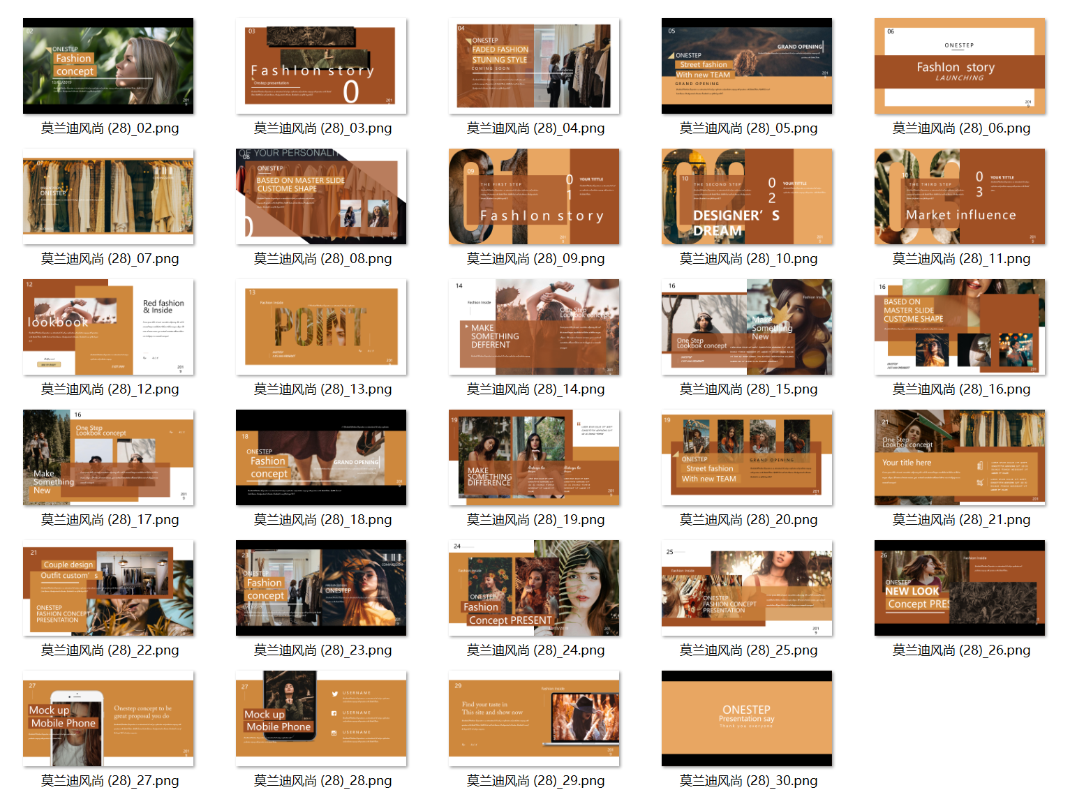Screen dimensions: 1070x806
Task: Select the Your title here slide 21
Action: pos(960,457)
